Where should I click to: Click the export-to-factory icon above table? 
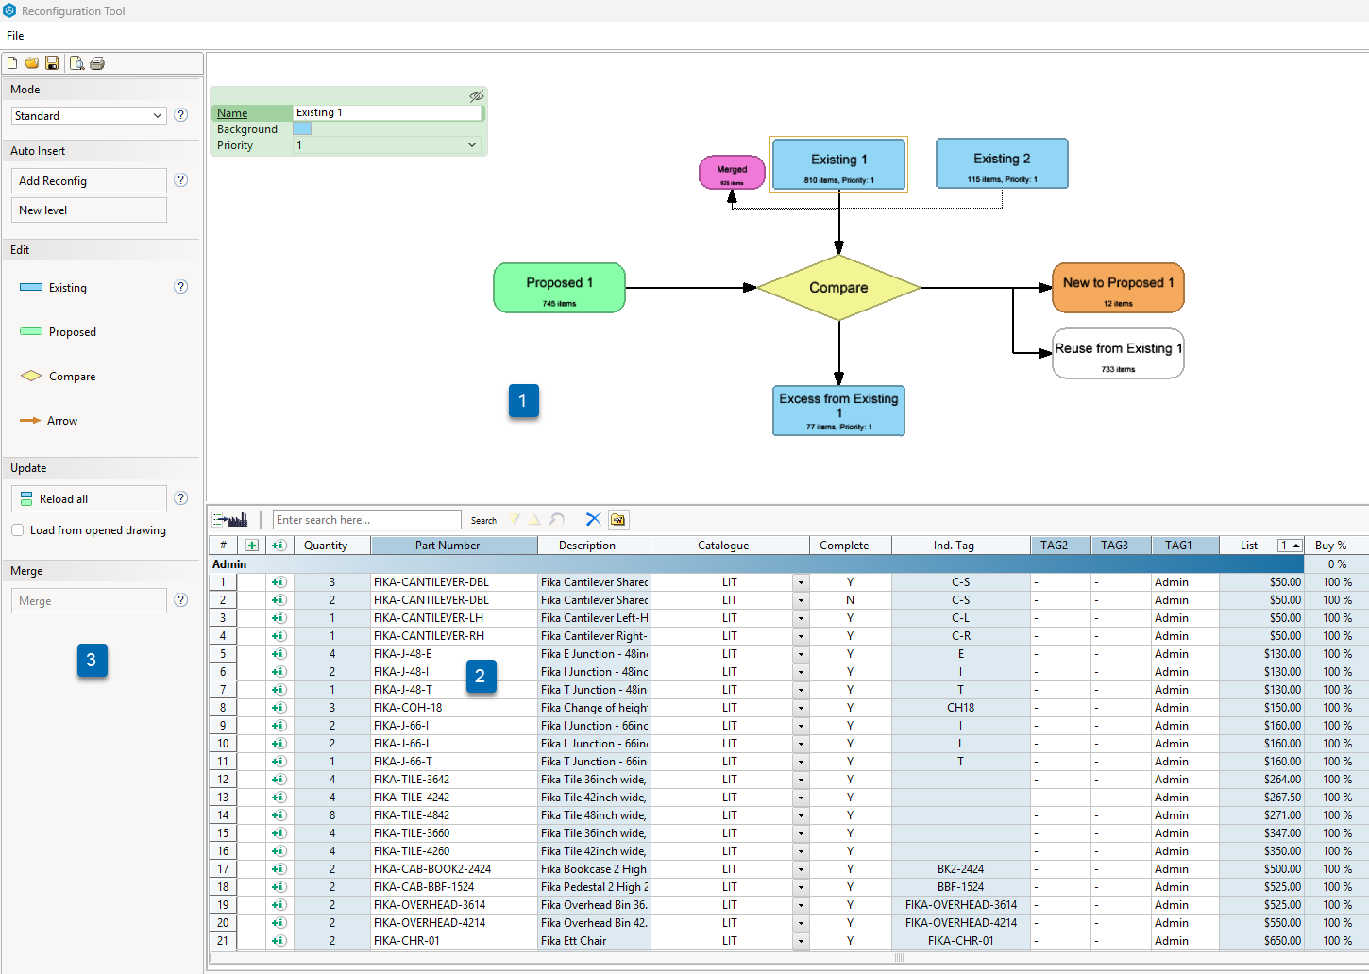pyautogui.click(x=230, y=519)
